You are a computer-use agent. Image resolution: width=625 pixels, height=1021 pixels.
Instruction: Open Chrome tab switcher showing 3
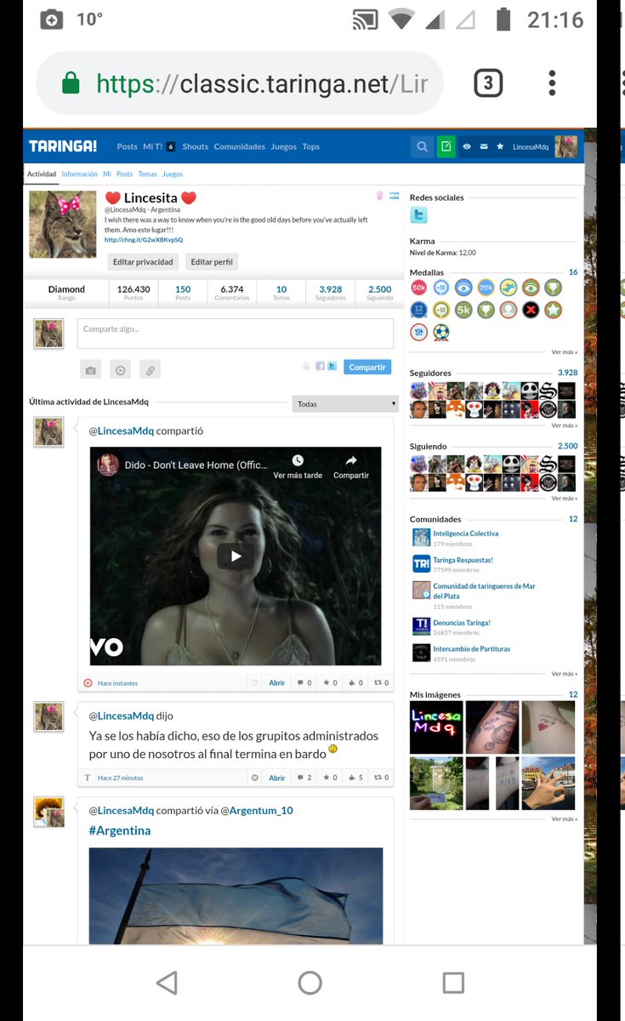click(x=487, y=83)
